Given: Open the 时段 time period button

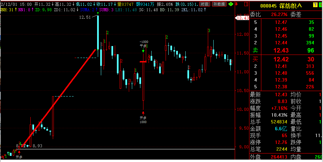Looking at the screenshot, I should click(205, 4).
